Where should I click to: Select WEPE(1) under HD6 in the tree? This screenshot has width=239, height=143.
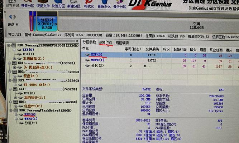[x=31, y=119]
